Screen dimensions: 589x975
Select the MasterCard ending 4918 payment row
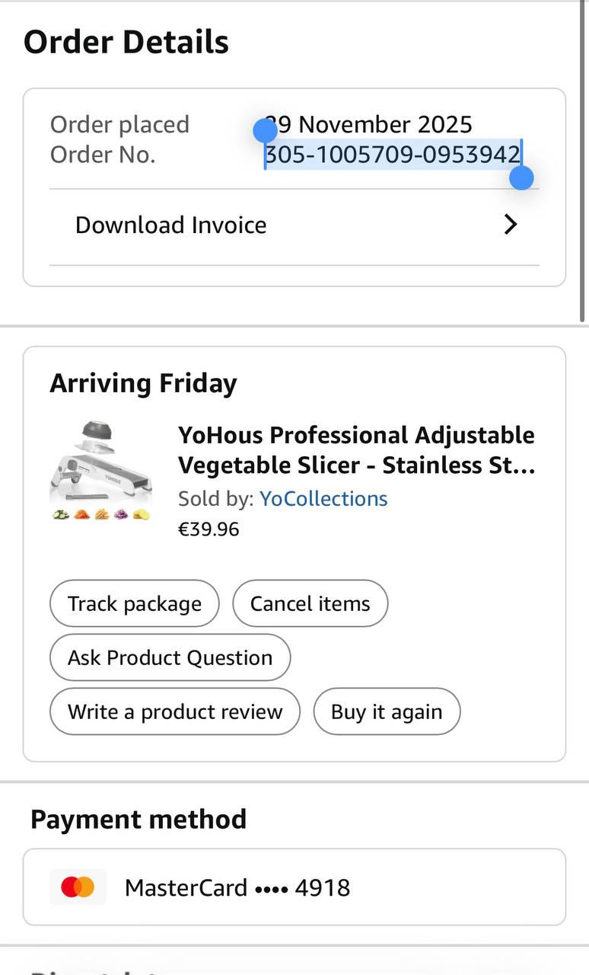(294, 887)
